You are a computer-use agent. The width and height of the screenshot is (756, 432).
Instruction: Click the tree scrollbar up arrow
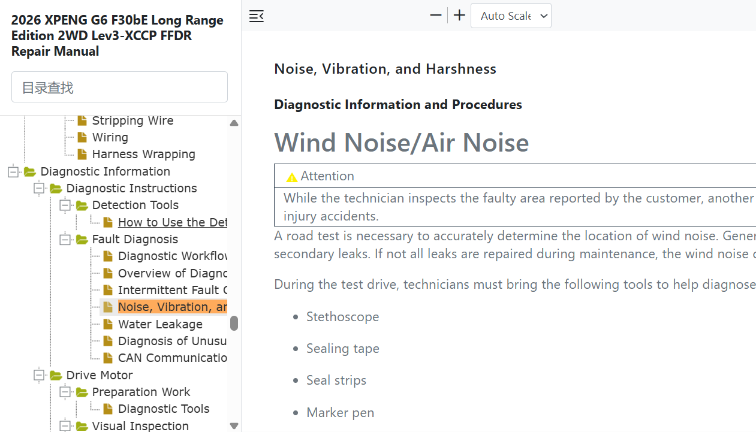point(234,123)
